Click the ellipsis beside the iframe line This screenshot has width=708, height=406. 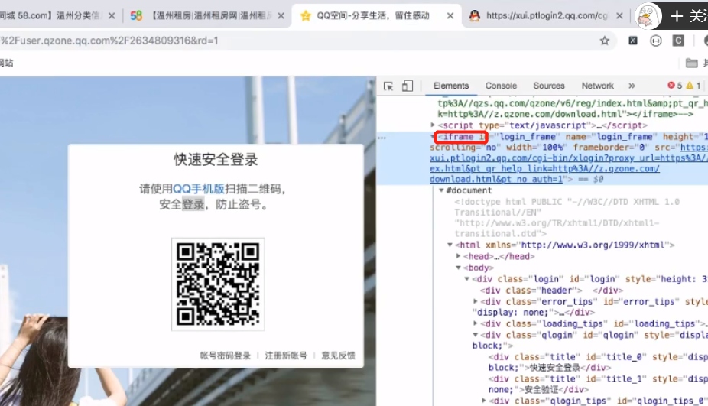[x=382, y=138]
